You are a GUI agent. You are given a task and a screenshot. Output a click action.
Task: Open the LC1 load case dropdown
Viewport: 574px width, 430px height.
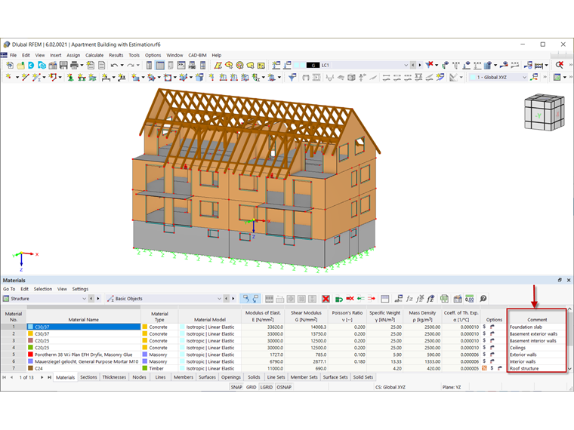(x=406, y=65)
